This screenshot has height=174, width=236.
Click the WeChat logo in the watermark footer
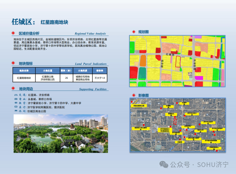pyautogui.click(x=164, y=164)
